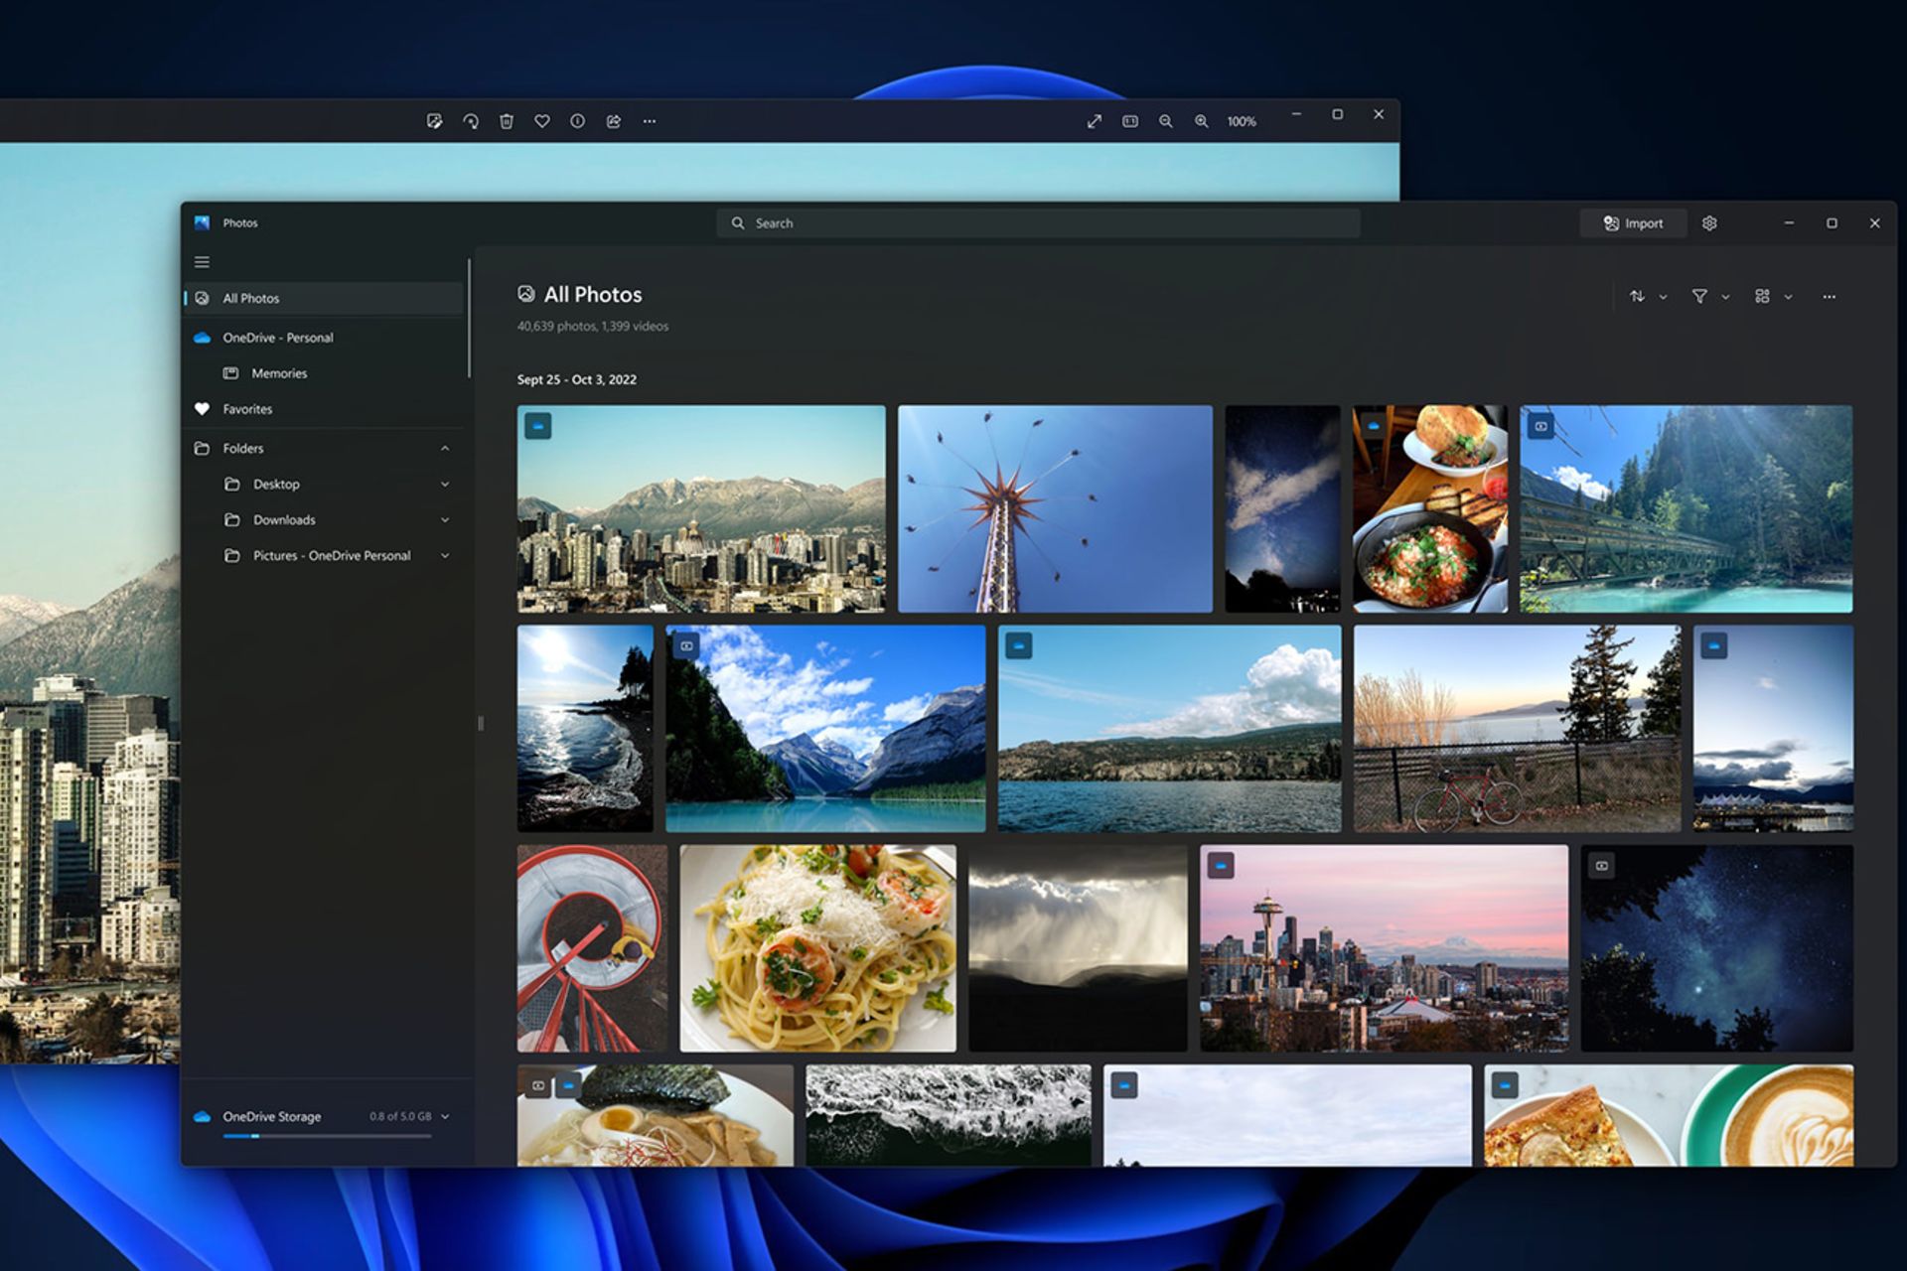
Task: Click heart icon next to Favorites
Action: [x=202, y=409]
